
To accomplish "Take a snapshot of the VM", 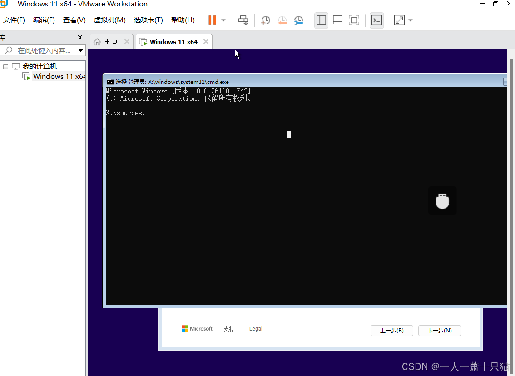I will (265, 20).
